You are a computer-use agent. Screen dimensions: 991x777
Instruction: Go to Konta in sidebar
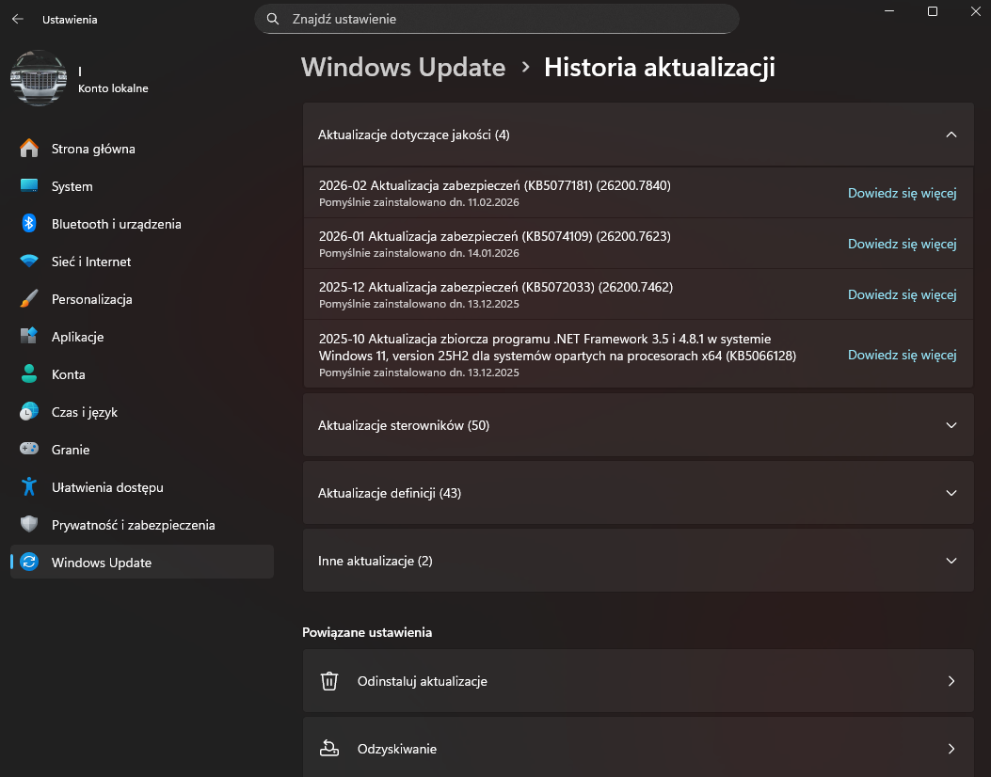(x=69, y=374)
